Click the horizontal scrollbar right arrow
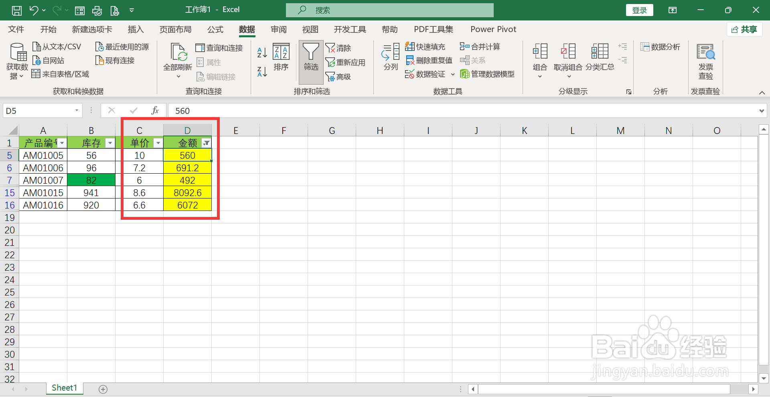The width and height of the screenshot is (770, 397). click(753, 389)
